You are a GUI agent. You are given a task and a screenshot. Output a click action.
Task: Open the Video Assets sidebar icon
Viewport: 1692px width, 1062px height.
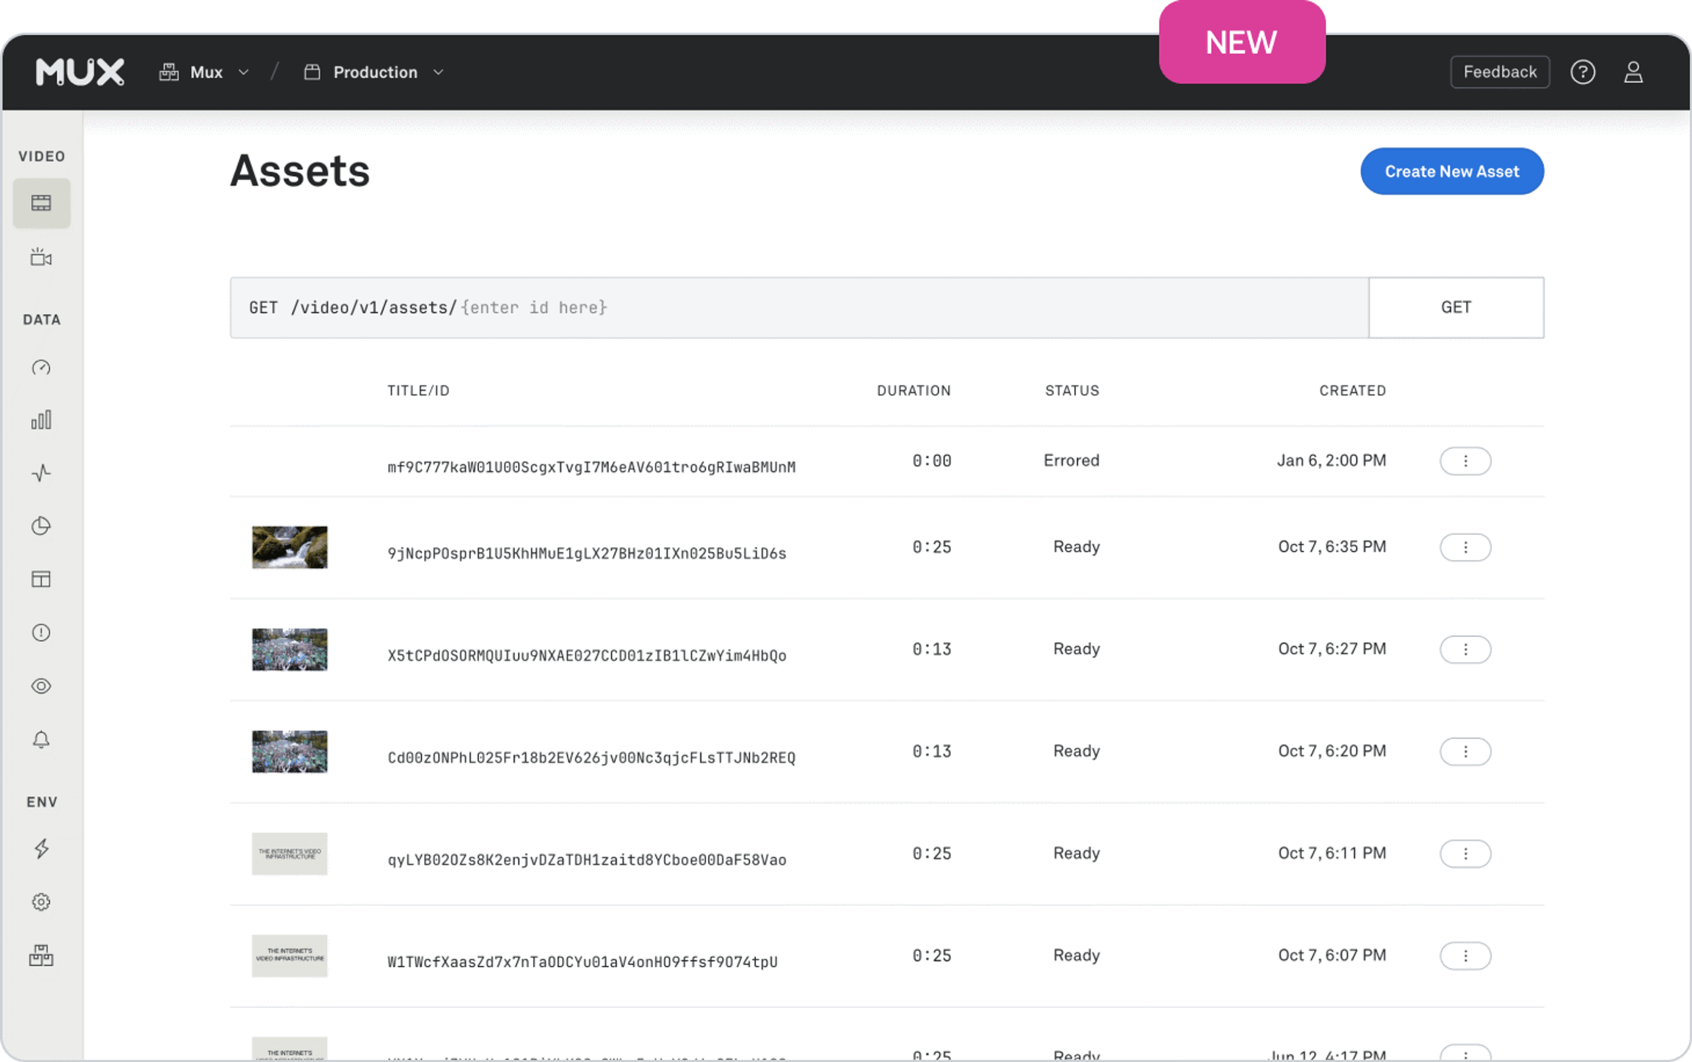tap(41, 203)
